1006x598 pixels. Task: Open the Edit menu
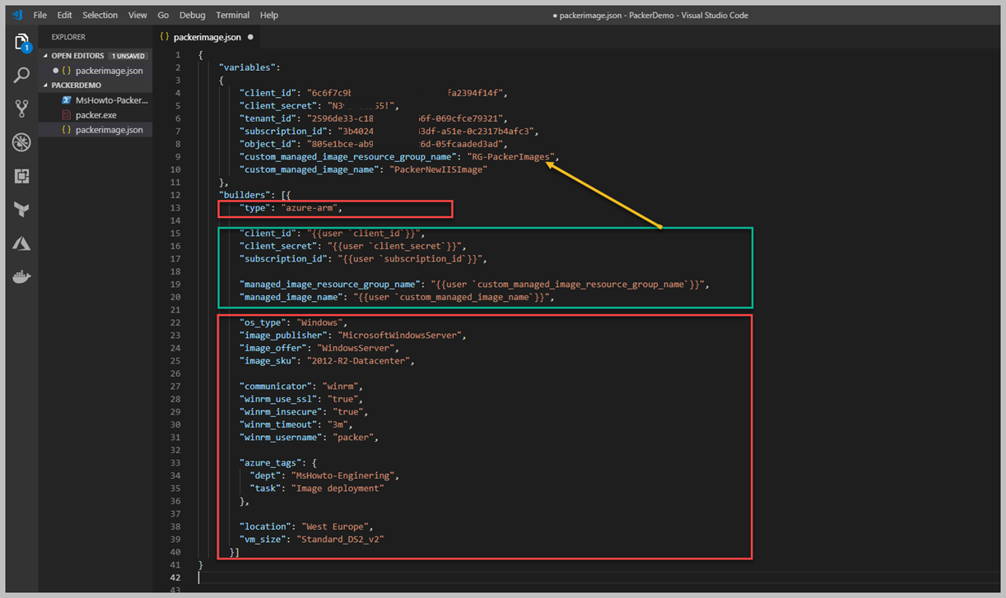coord(64,15)
